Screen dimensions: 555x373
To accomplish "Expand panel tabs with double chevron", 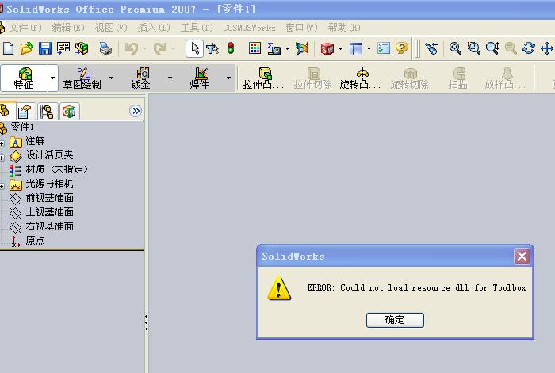I will coord(136,111).
